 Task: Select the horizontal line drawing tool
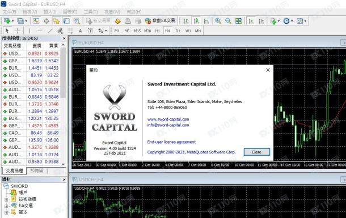click(x=40, y=31)
